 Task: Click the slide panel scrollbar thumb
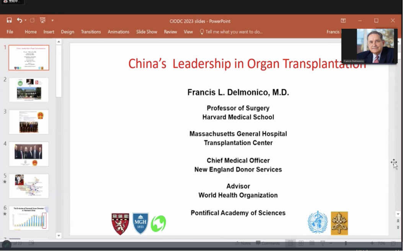(x=59, y=71)
